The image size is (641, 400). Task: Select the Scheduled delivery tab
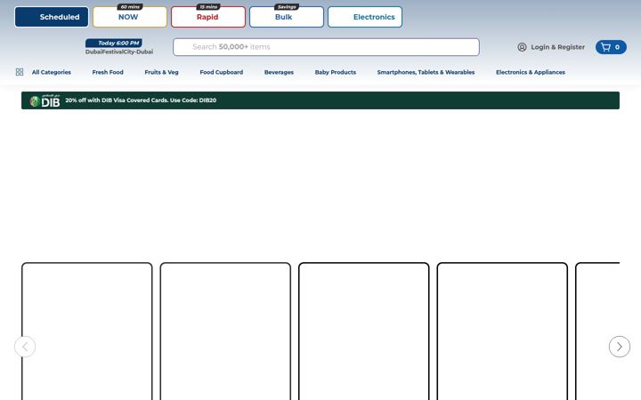(x=52, y=17)
